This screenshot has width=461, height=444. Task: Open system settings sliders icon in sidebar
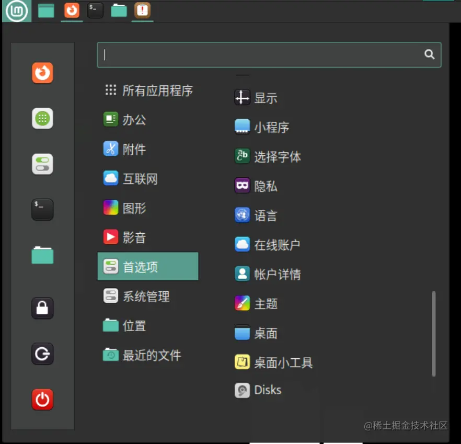(x=42, y=164)
